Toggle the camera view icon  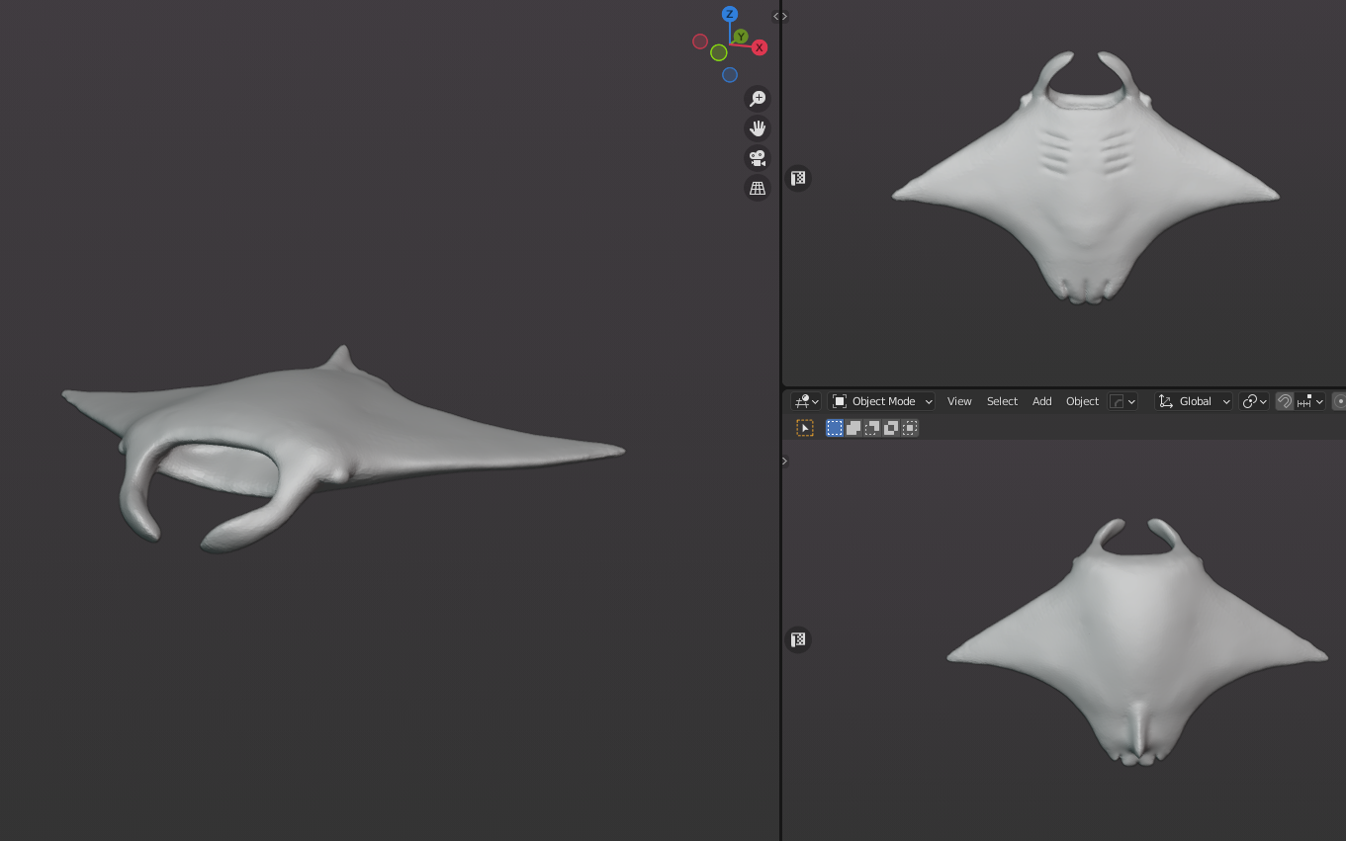(x=758, y=158)
